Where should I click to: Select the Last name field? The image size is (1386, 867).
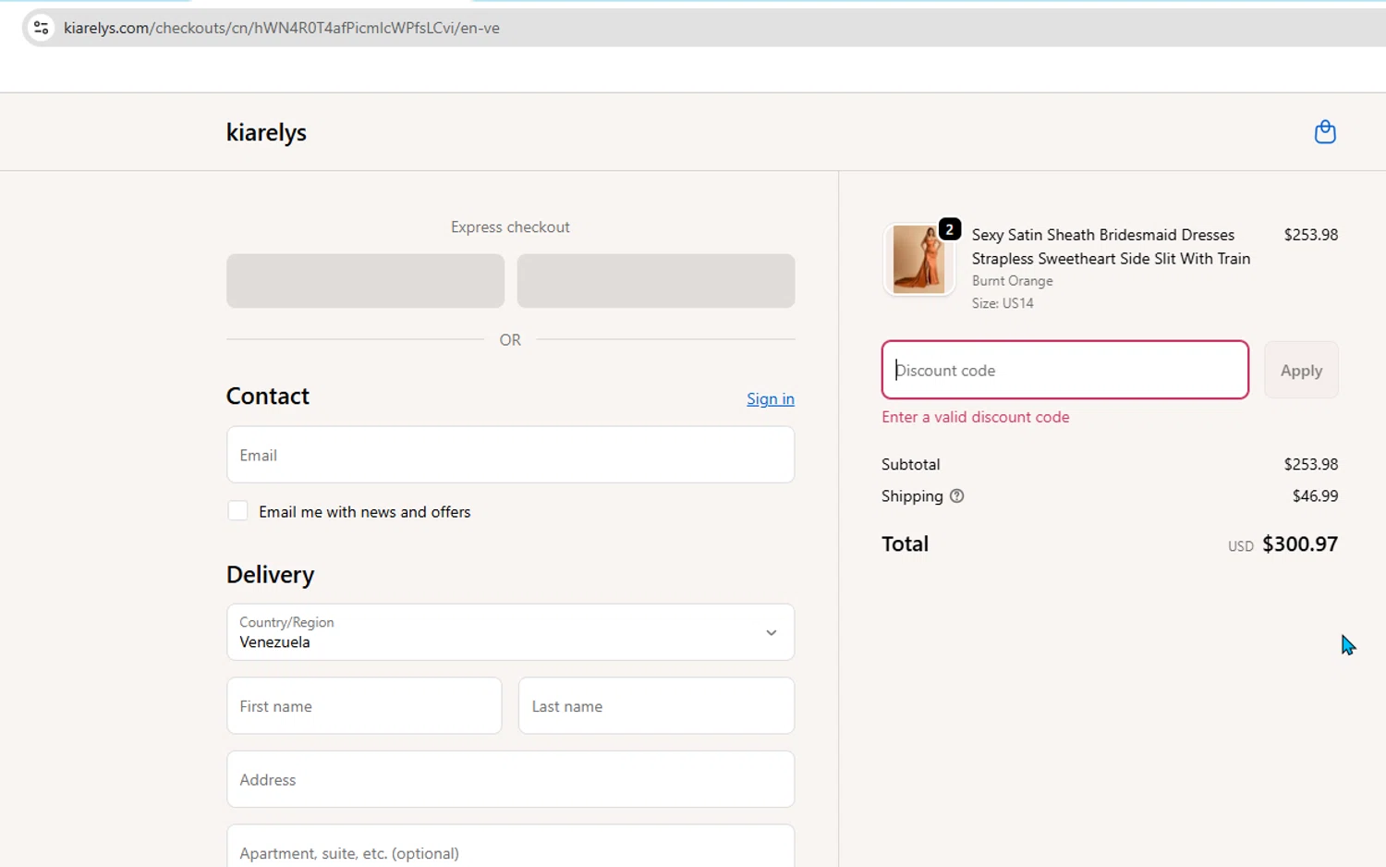pyautogui.click(x=656, y=706)
